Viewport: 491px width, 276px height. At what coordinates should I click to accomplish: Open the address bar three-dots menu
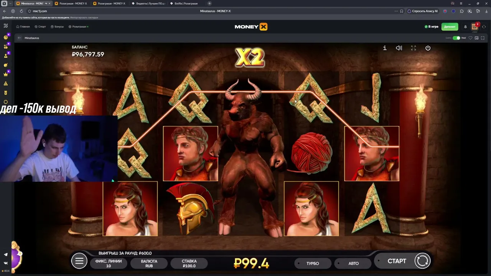(x=396, y=11)
